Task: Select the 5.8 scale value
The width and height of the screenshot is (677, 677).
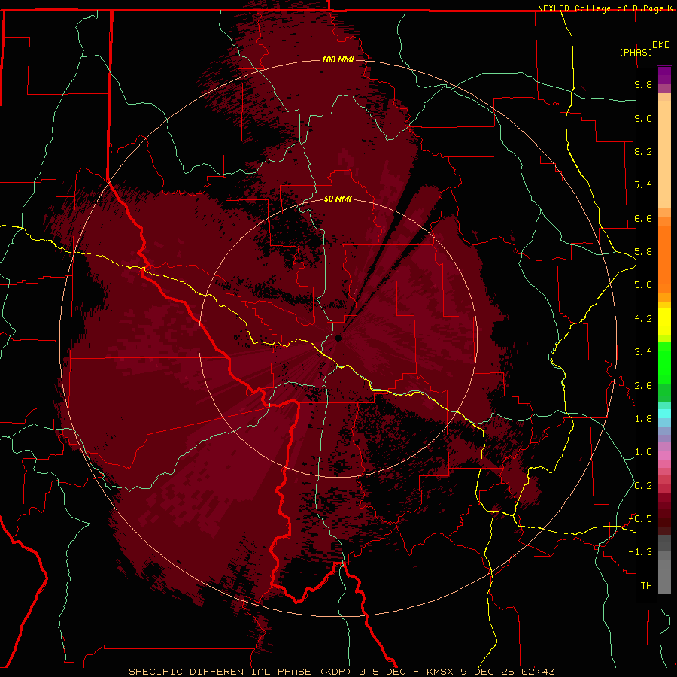Action: pyautogui.click(x=643, y=252)
